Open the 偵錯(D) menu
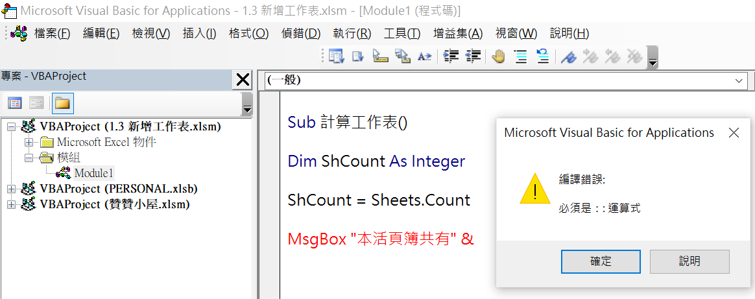The image size is (755, 299). coord(301,33)
